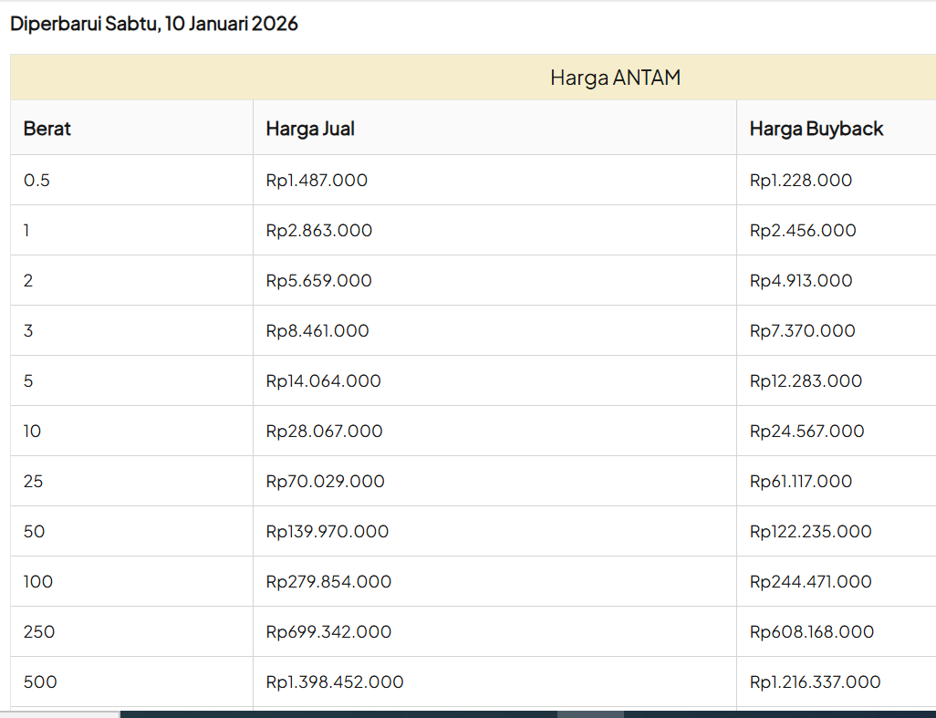Select selling price Rp5.659.000
Screen dimensions: 936x718
(x=319, y=281)
